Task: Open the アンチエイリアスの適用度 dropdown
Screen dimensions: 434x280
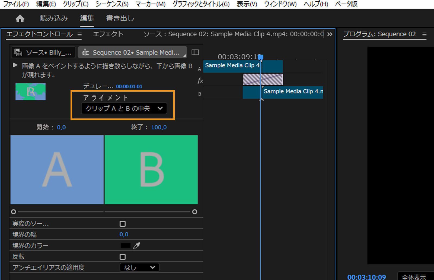Action: coord(139,268)
